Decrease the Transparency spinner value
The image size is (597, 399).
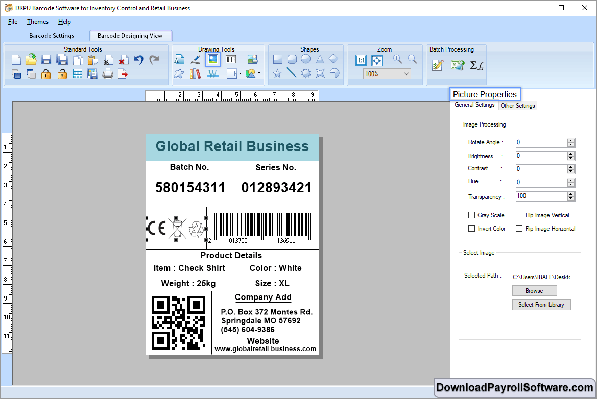[571, 198]
